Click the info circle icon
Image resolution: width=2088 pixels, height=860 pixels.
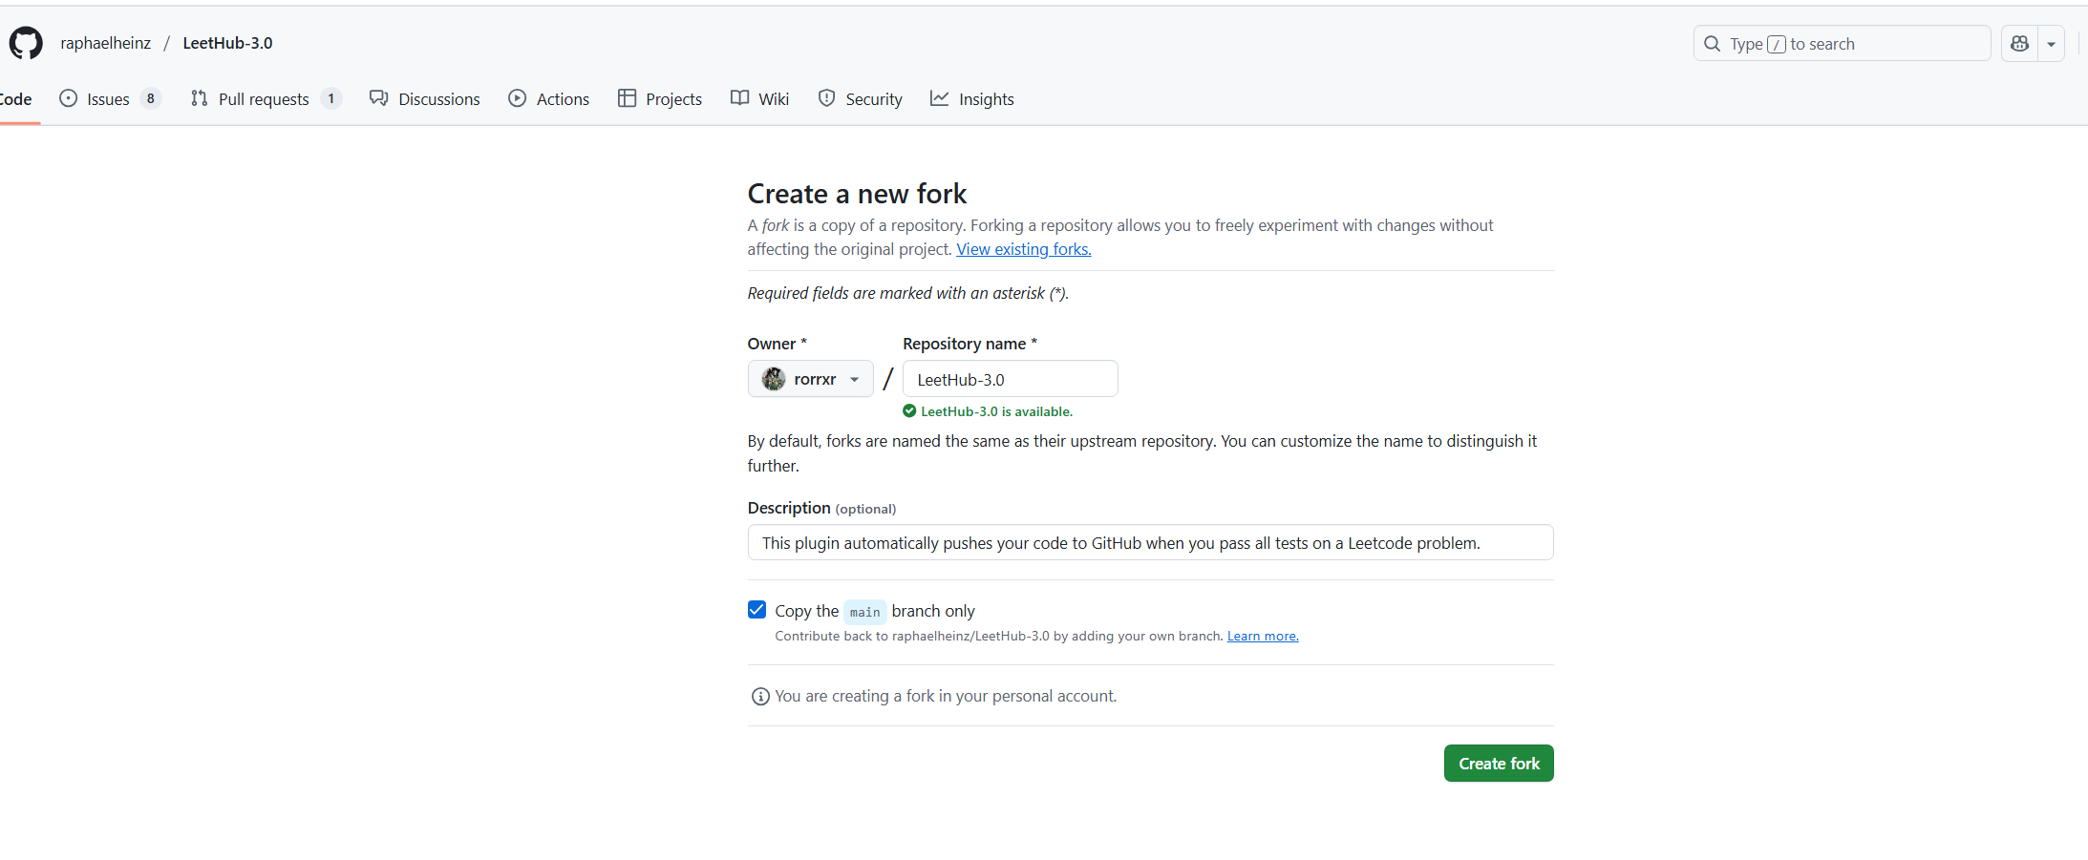[760, 697]
